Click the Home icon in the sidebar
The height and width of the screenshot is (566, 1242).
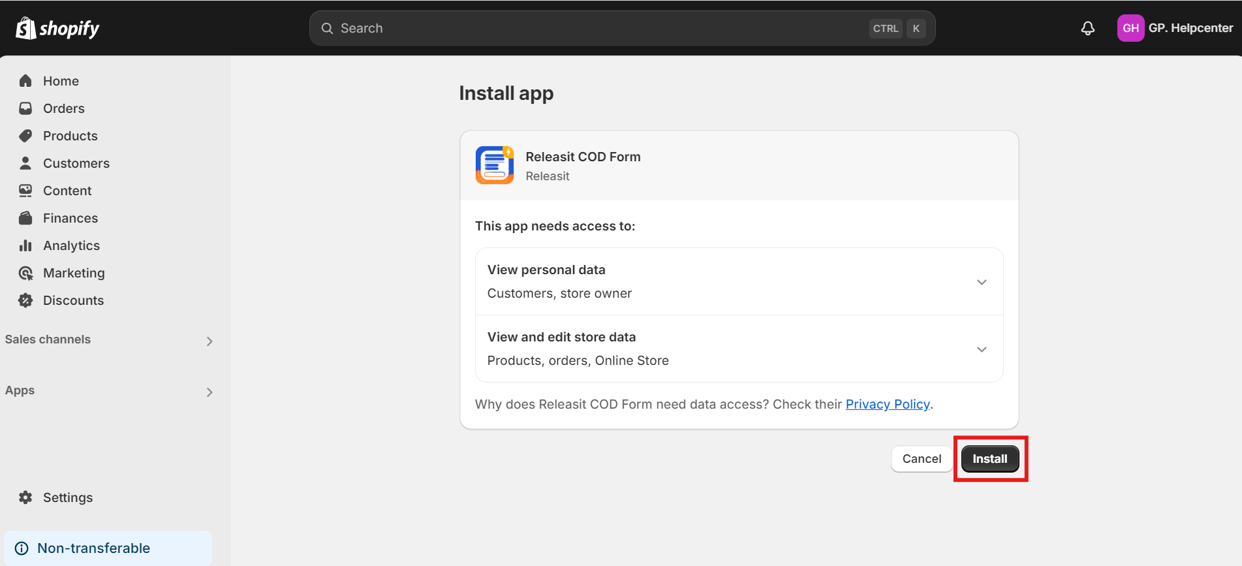pyautogui.click(x=25, y=81)
